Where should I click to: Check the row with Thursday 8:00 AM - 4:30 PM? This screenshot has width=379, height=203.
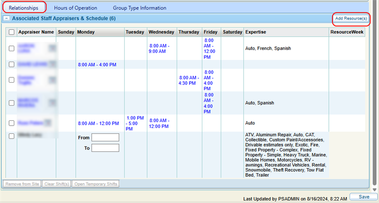11,80
